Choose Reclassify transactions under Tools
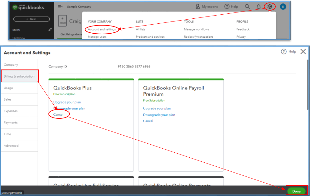This screenshot has width=310, height=196. pyautogui.click(x=198, y=37)
